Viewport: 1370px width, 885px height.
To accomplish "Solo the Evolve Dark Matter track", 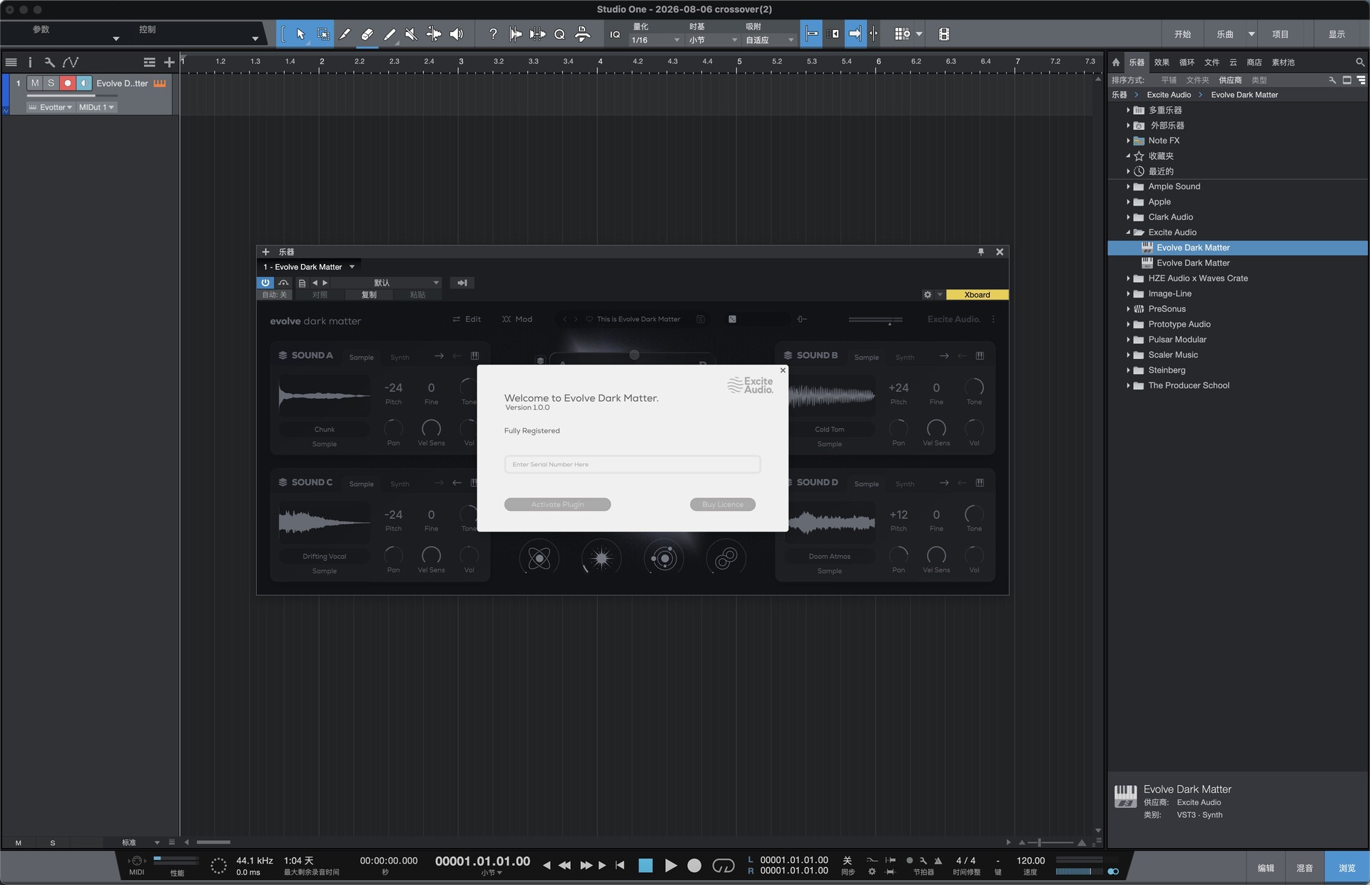I will tap(51, 84).
